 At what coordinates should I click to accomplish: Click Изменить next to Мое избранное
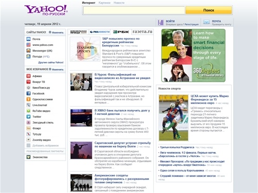pos(58,69)
